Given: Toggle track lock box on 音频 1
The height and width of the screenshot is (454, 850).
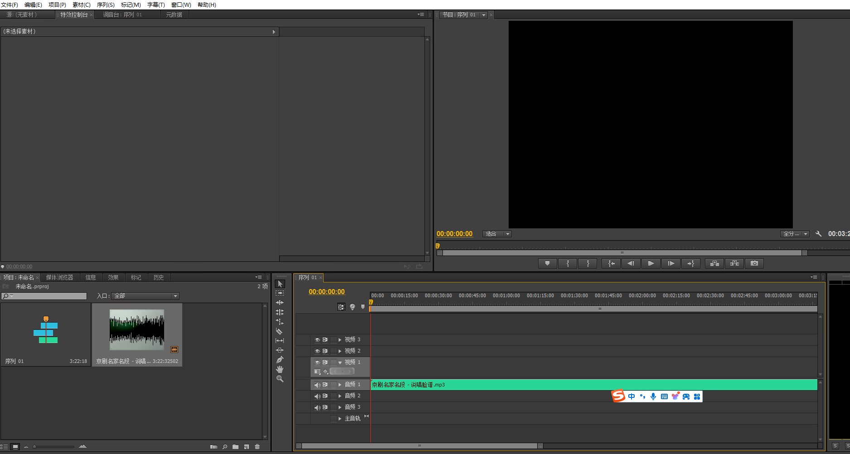Looking at the screenshot, I should [334, 385].
